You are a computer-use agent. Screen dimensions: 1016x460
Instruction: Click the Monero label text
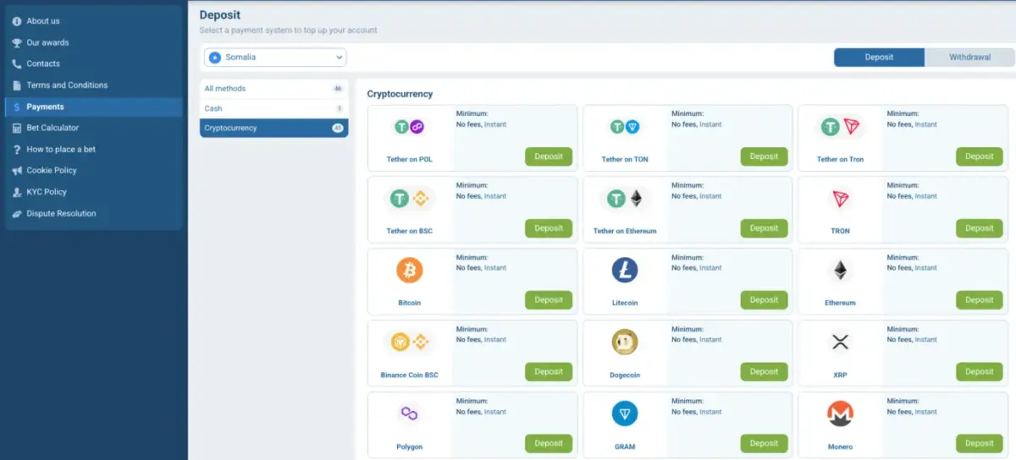click(x=840, y=446)
